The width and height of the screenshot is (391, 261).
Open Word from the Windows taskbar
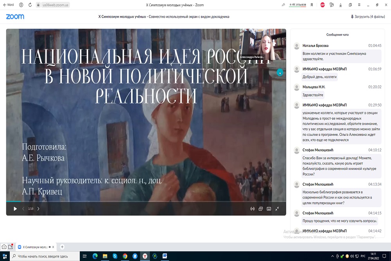(165, 256)
